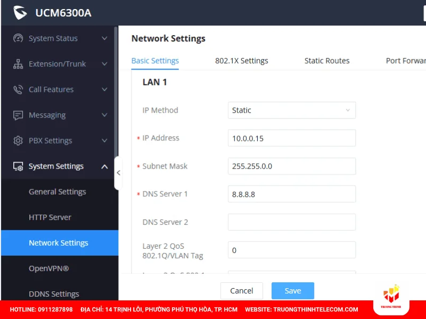Screen dimensions: 426x319
Task: Click the empty DNS Server 2 field
Action: click(x=292, y=222)
